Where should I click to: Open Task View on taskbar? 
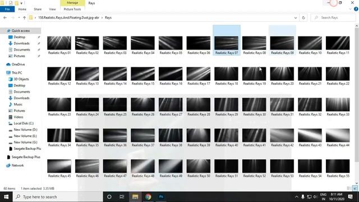122,197
